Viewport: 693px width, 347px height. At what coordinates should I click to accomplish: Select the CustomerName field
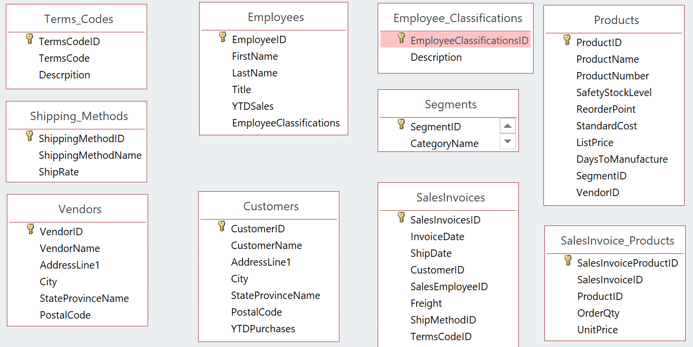pos(266,246)
